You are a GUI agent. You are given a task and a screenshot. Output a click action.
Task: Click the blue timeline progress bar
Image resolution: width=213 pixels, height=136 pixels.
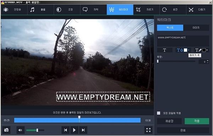click(x=77, y=120)
